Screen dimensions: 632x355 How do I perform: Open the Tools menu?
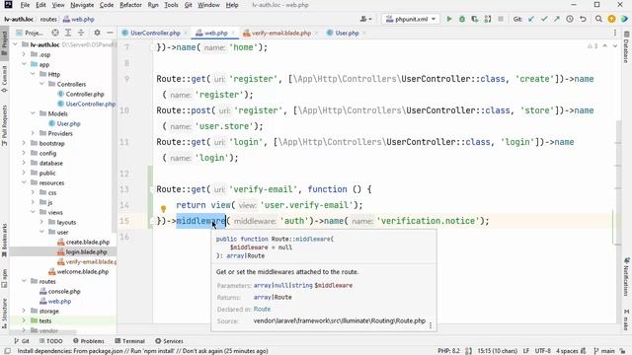[171, 5]
